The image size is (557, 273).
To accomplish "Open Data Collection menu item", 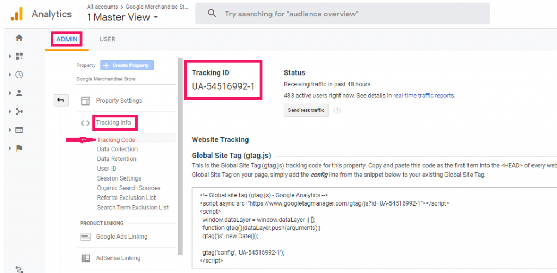I will pos(117,149).
